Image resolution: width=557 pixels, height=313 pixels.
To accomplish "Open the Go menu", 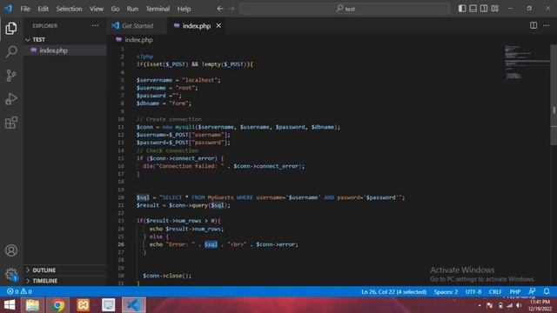I will pos(115,9).
